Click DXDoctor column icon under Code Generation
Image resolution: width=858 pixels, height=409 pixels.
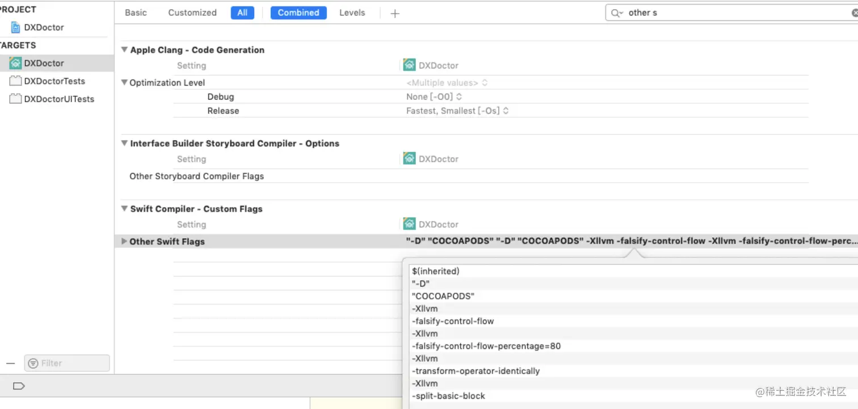tap(409, 65)
